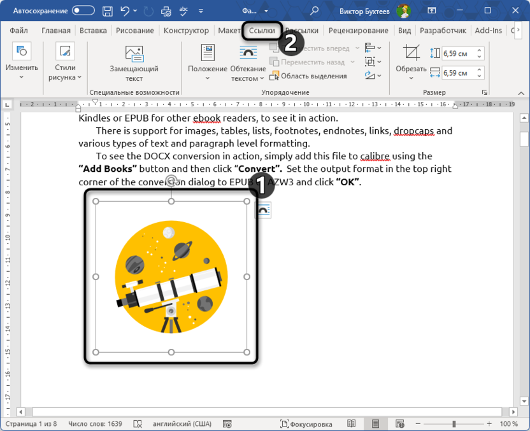Image resolution: width=530 pixels, height=431 pixels.
Task: Switch to Web Layout view toggle
Action: (x=399, y=423)
